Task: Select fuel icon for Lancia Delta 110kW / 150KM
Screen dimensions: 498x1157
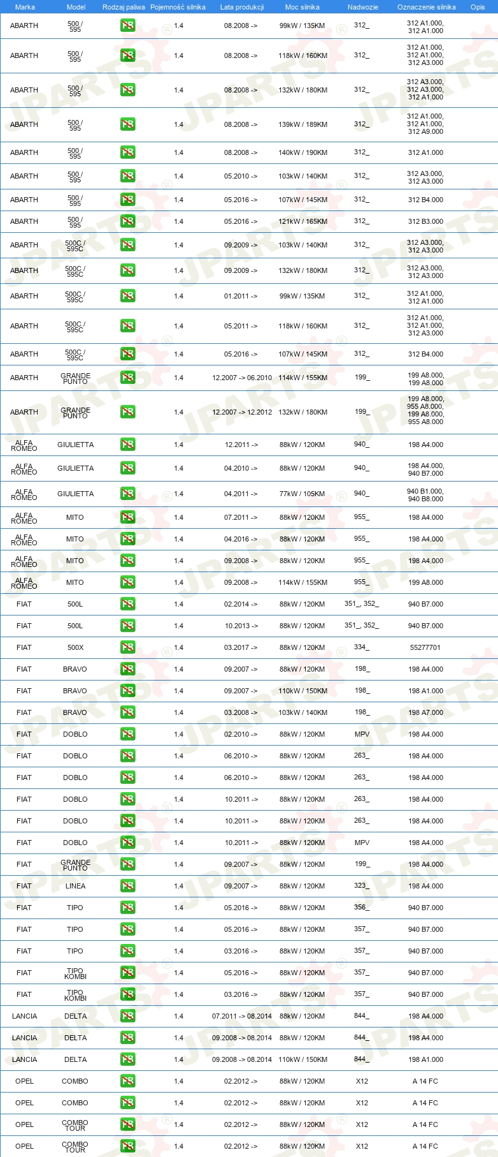Action: (128, 1059)
